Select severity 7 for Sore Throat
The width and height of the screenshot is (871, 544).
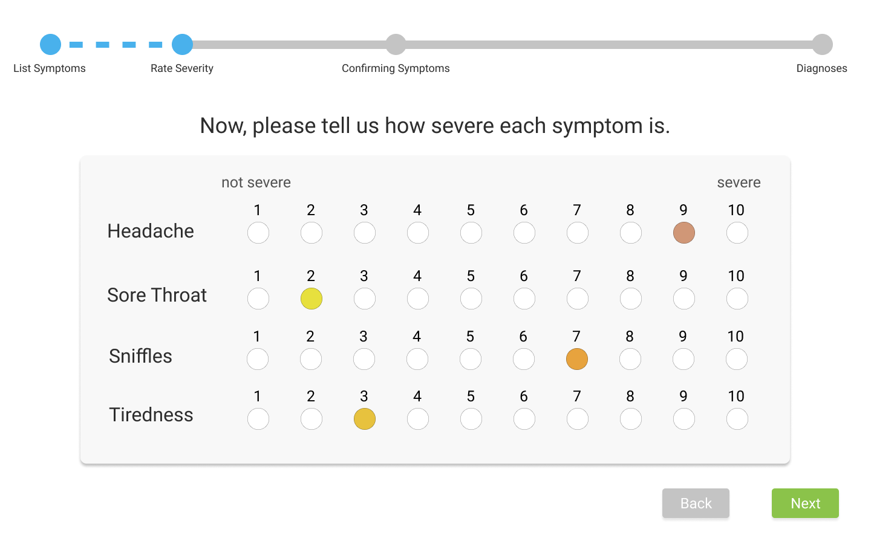577,298
